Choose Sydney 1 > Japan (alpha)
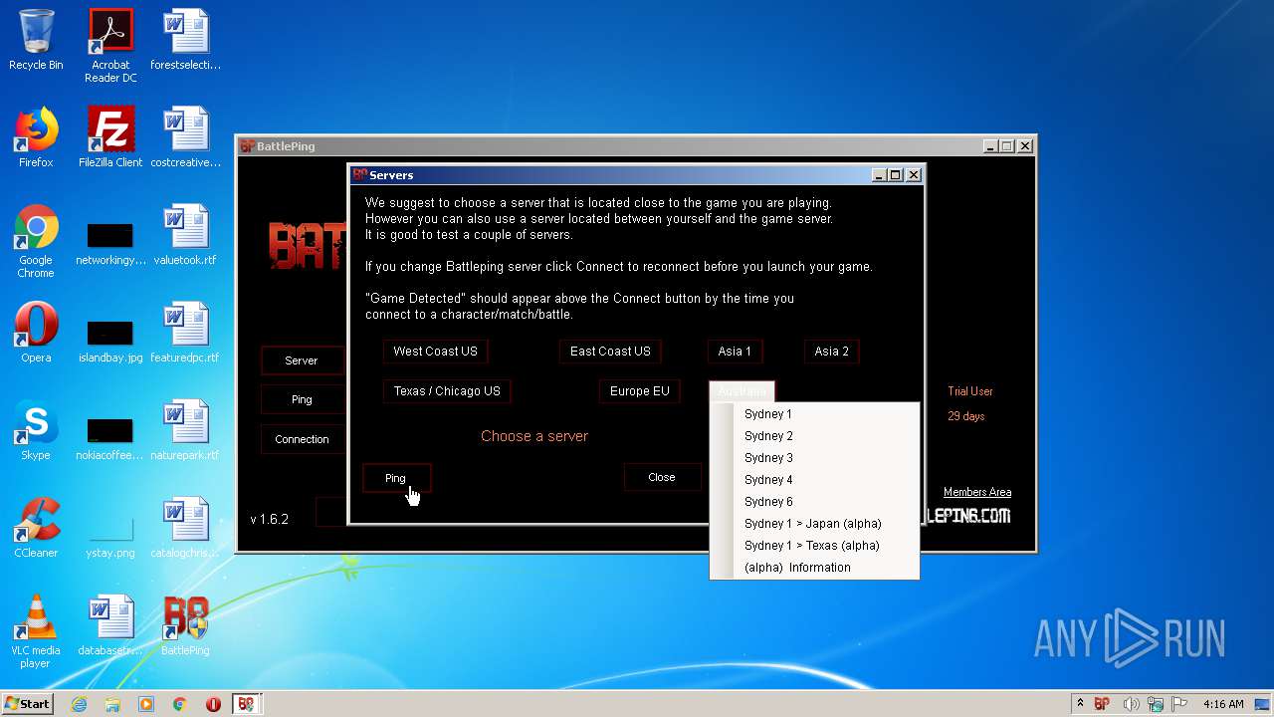 [814, 524]
